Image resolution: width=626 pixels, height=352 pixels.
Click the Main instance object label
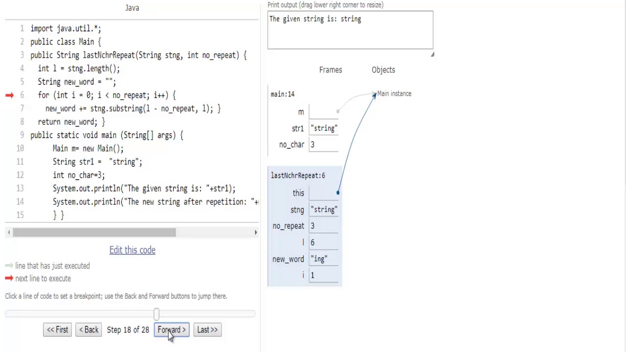click(x=394, y=94)
